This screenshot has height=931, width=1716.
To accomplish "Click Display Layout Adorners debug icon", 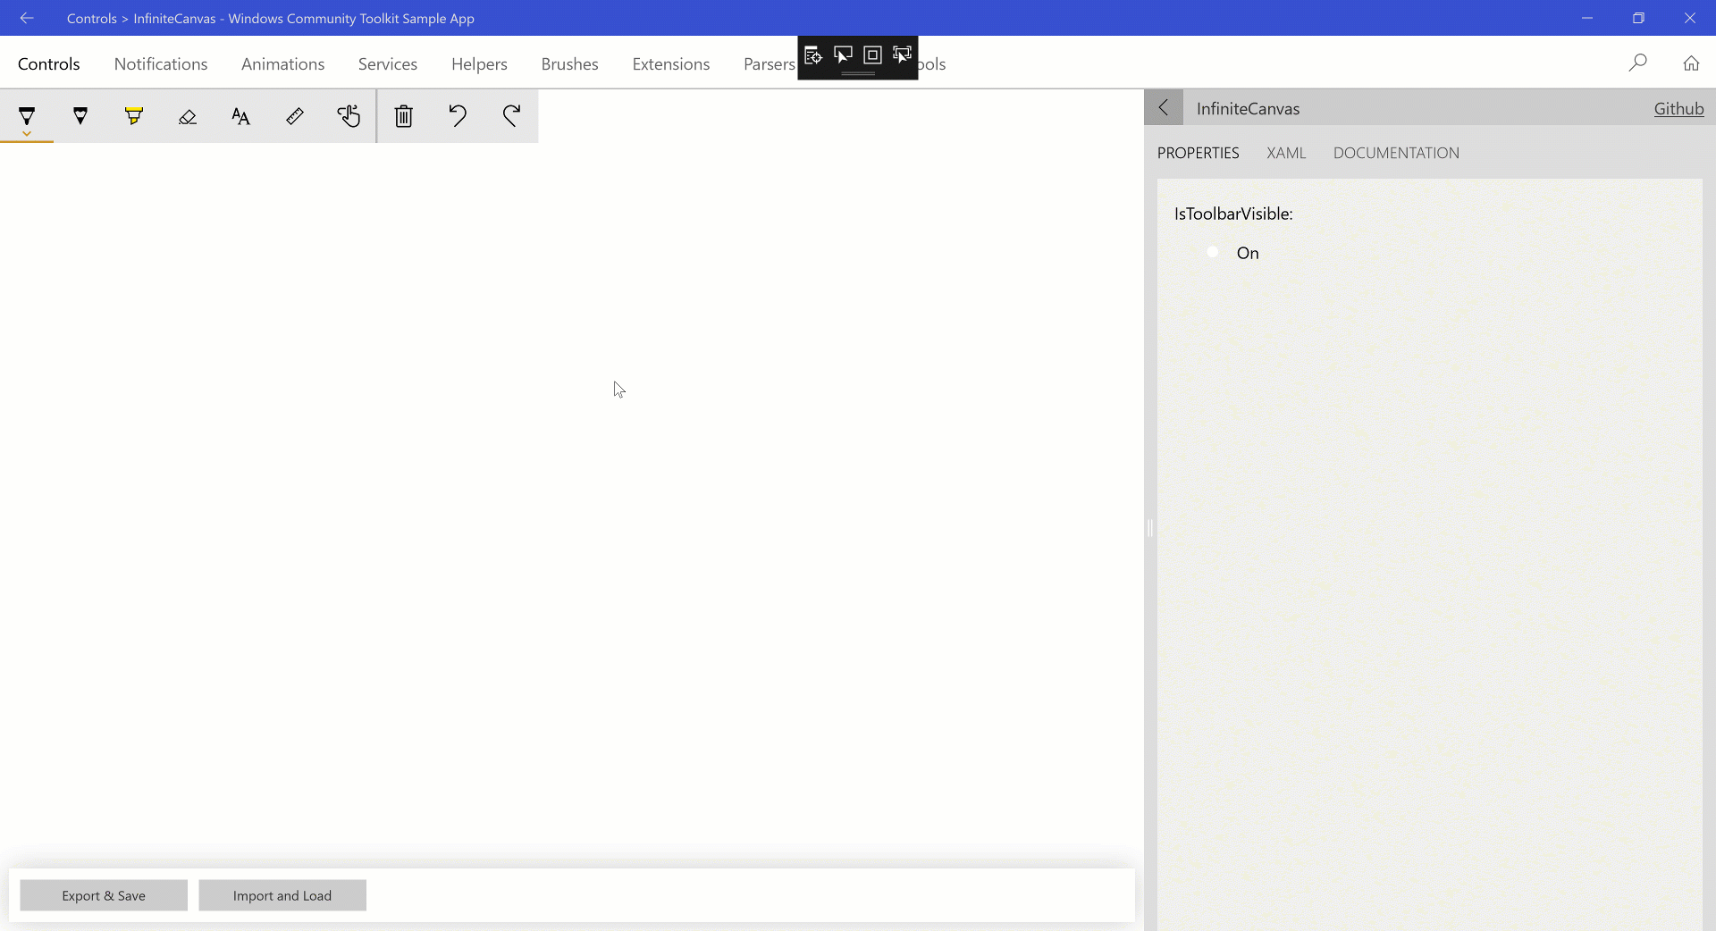I will [872, 55].
